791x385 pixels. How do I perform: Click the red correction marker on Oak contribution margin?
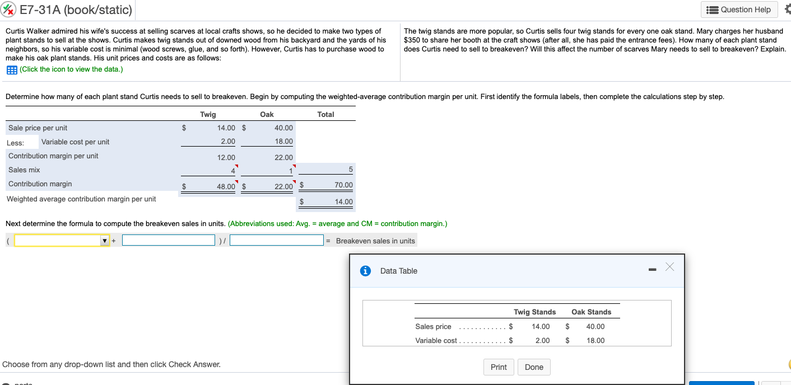[294, 180]
